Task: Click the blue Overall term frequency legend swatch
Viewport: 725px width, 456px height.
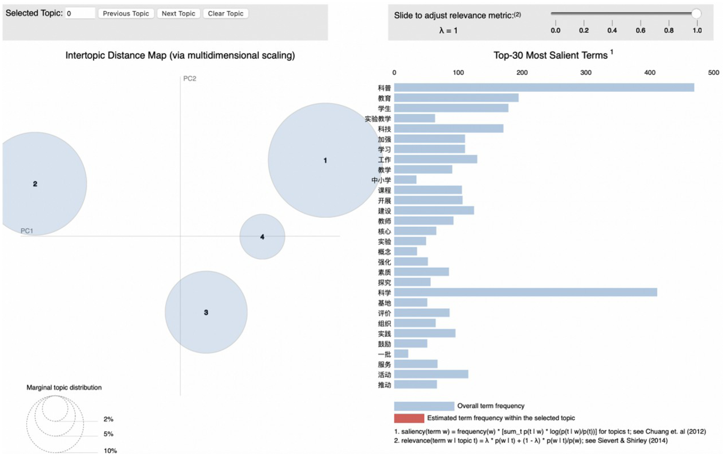Action: point(424,406)
